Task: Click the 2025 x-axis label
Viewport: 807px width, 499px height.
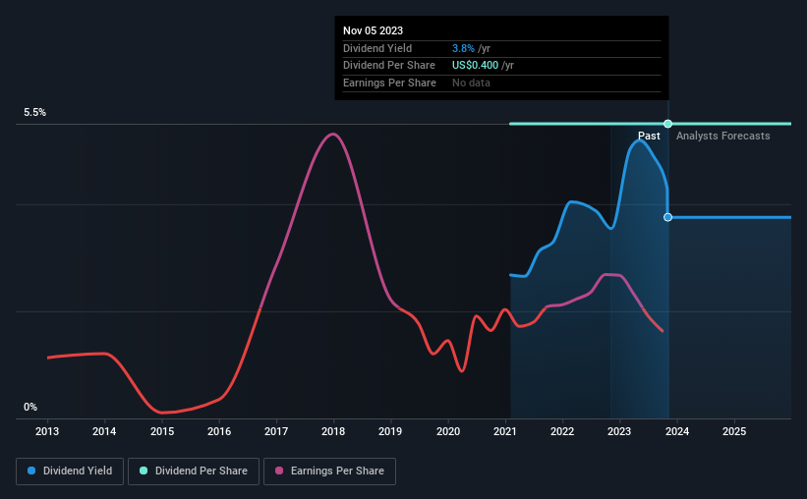Action: (x=734, y=431)
